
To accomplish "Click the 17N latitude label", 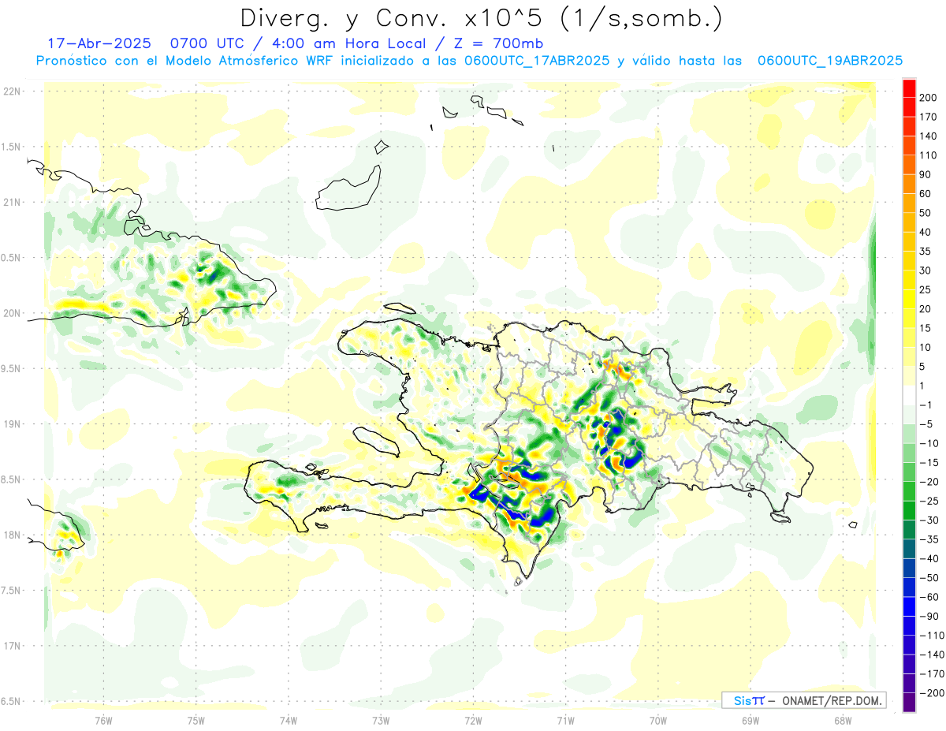I will coord(13,646).
